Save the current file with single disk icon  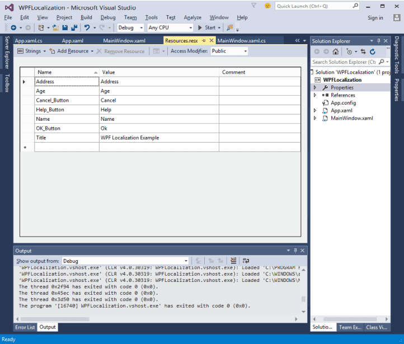pos(65,27)
